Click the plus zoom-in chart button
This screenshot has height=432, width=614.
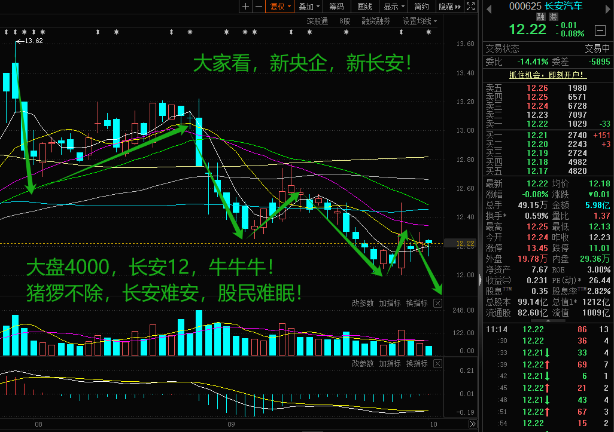245,6
